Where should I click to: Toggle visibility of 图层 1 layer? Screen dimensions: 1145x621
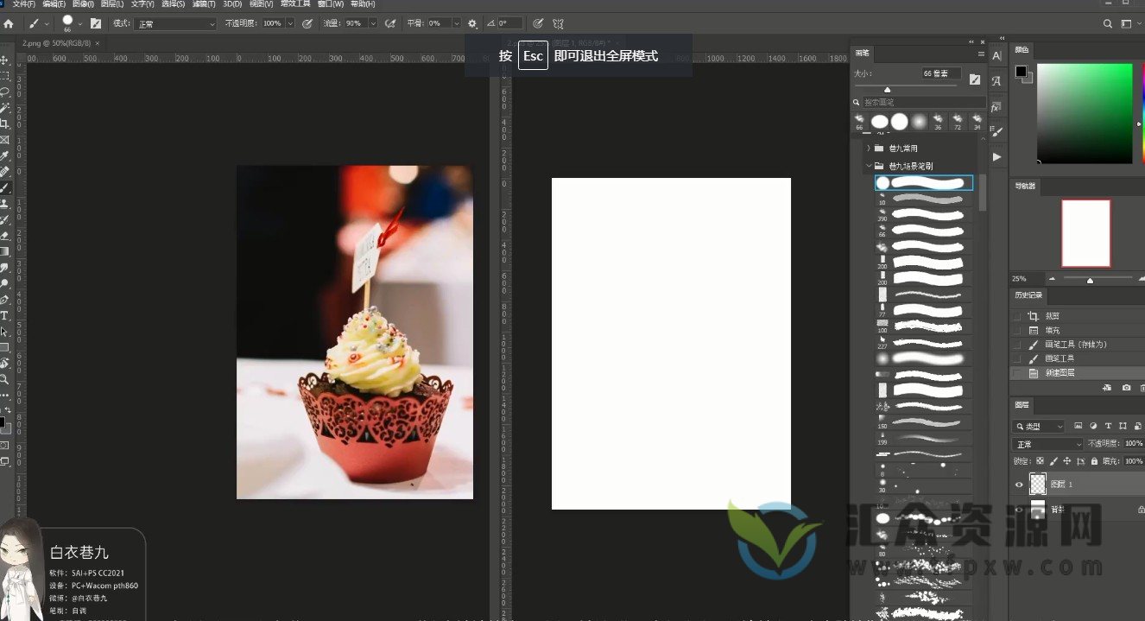(1019, 485)
